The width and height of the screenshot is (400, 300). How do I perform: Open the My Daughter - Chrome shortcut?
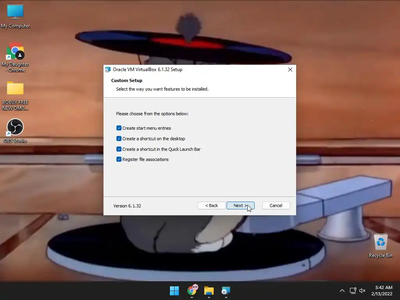(x=15, y=57)
